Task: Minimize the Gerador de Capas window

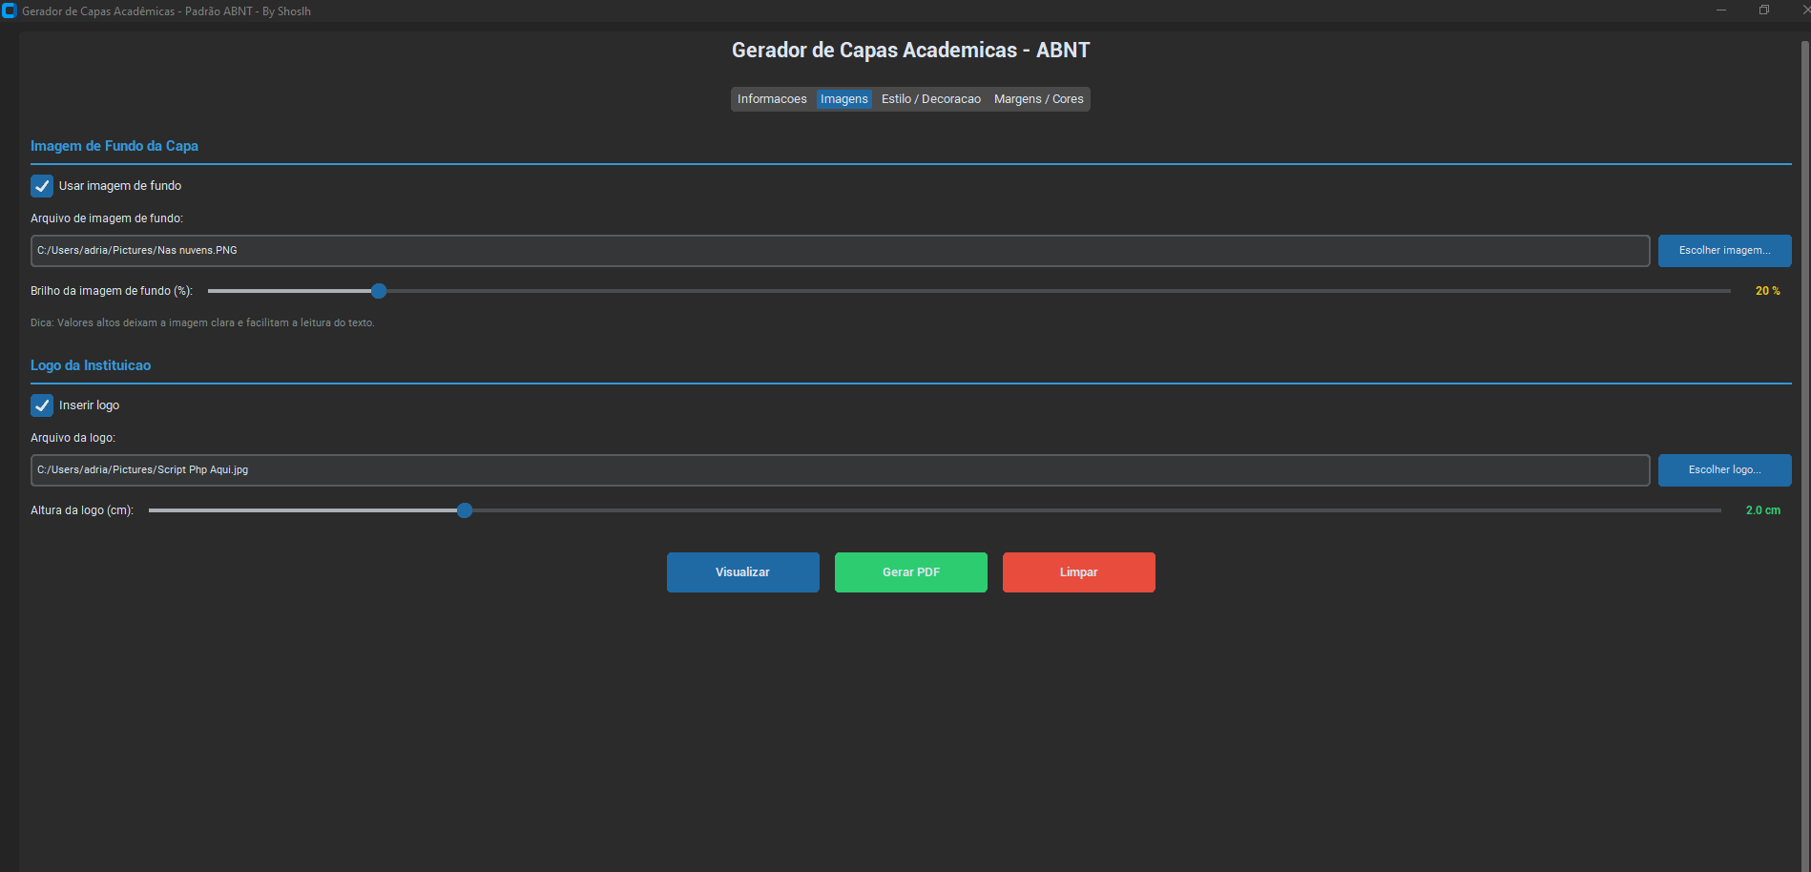Action: coord(1721,10)
